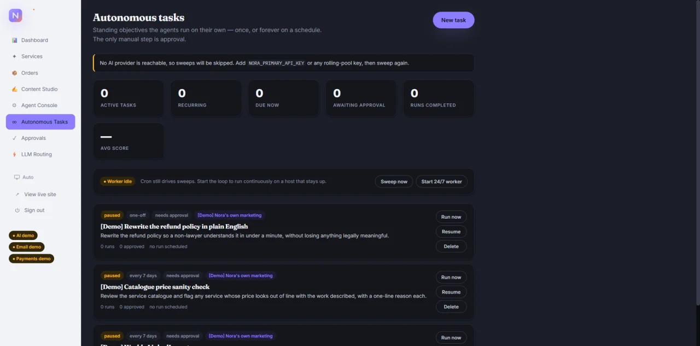This screenshot has height=346, width=700.
Task: Run Catalogue price sanity check now
Action: point(451,277)
